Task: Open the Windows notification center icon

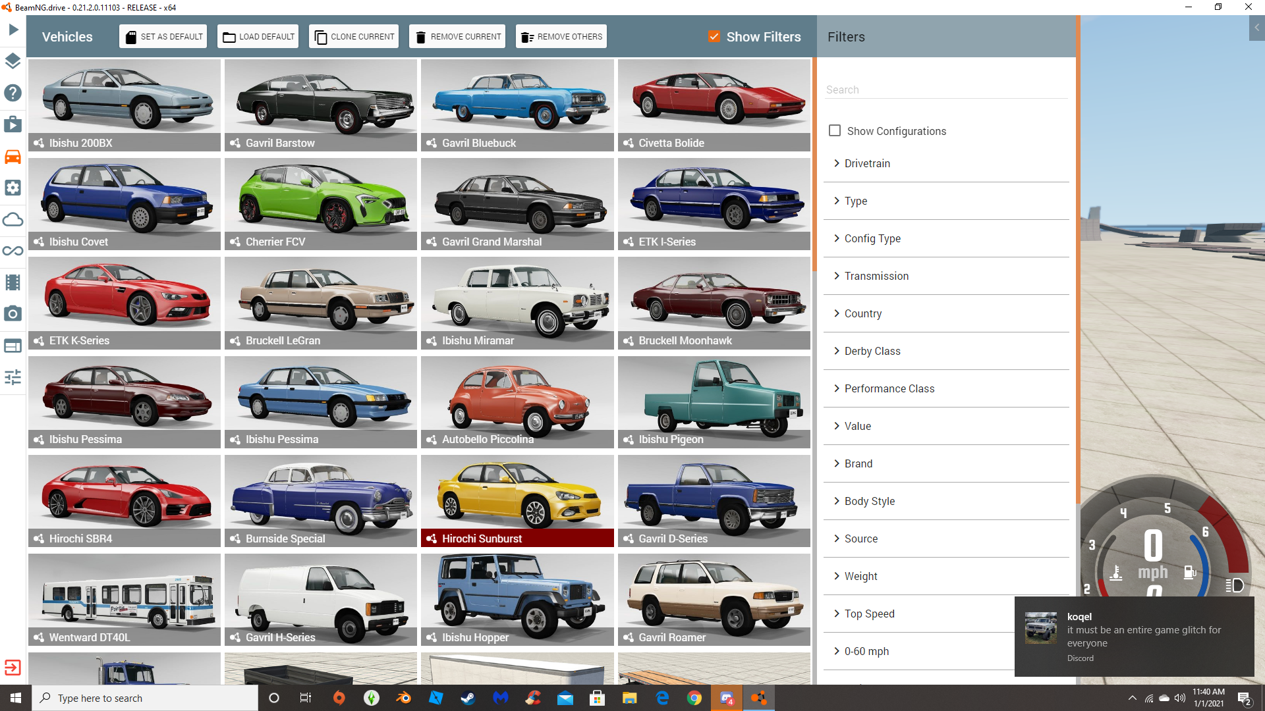Action: [1244, 698]
